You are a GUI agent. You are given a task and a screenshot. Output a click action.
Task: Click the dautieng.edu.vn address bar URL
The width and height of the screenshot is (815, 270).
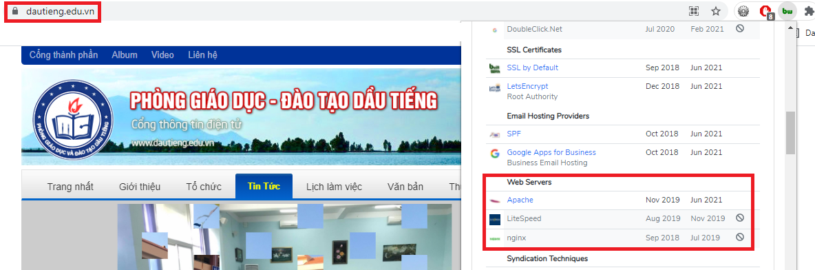61,12
